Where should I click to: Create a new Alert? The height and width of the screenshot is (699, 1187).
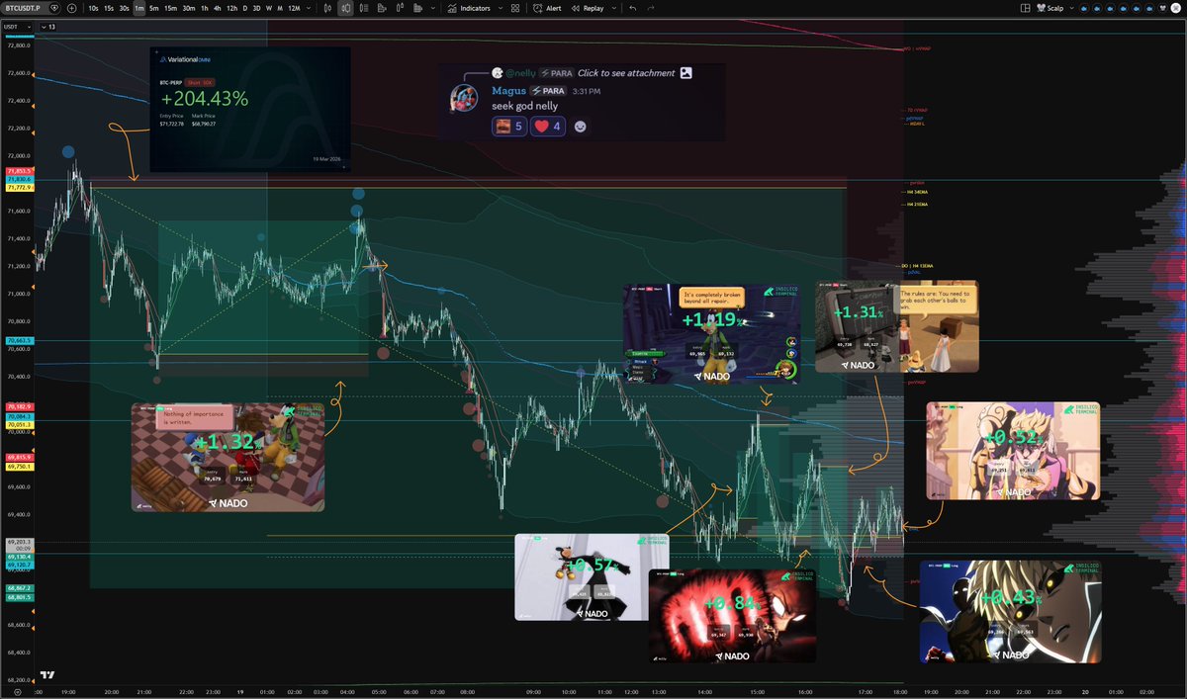(x=547, y=8)
